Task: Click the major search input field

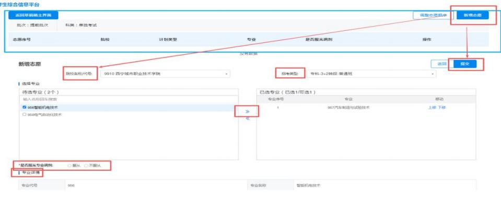Action: 129,99
